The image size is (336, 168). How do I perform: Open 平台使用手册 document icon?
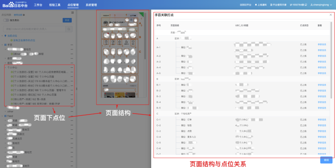point(272,5)
